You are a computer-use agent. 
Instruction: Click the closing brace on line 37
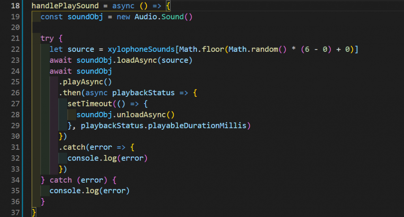(34, 213)
